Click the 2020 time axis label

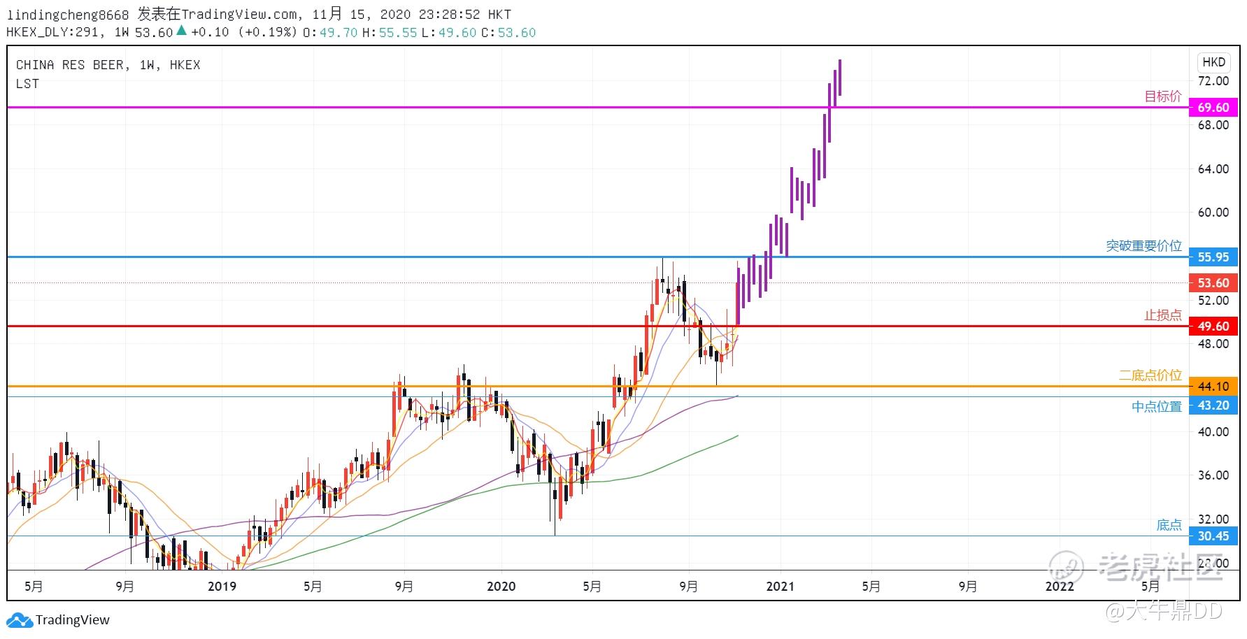[x=501, y=587]
